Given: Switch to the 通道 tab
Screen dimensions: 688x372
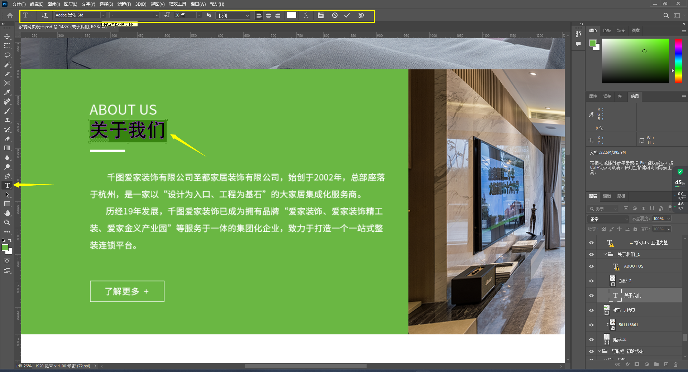Looking at the screenshot, I should [x=607, y=196].
